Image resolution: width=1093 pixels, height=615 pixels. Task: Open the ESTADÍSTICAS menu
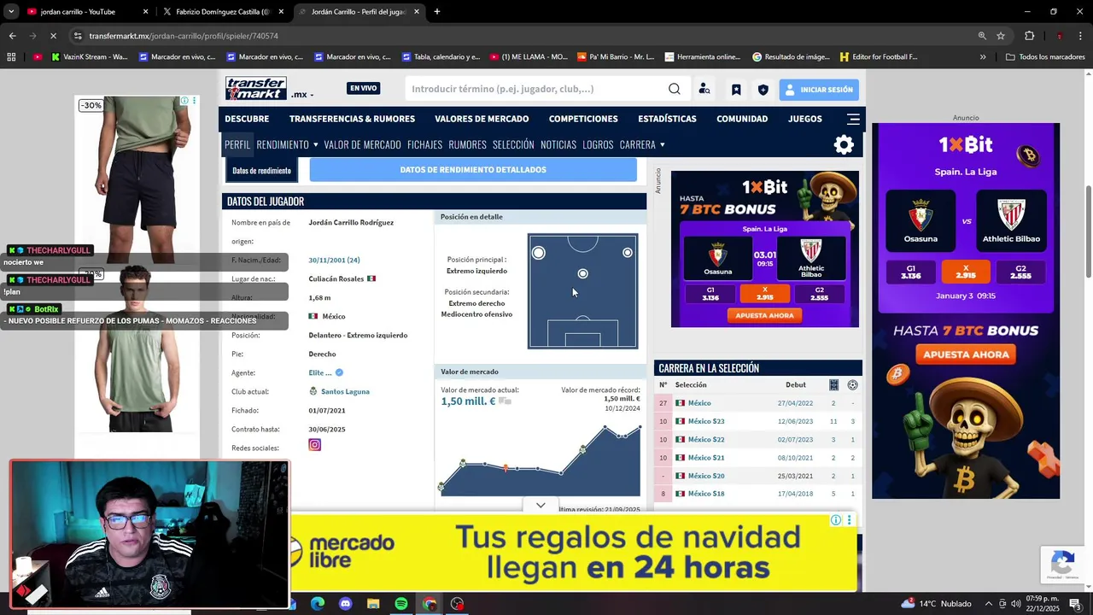pyautogui.click(x=667, y=119)
